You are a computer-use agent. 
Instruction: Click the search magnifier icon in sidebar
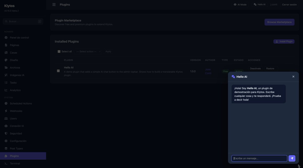coord(6,21)
